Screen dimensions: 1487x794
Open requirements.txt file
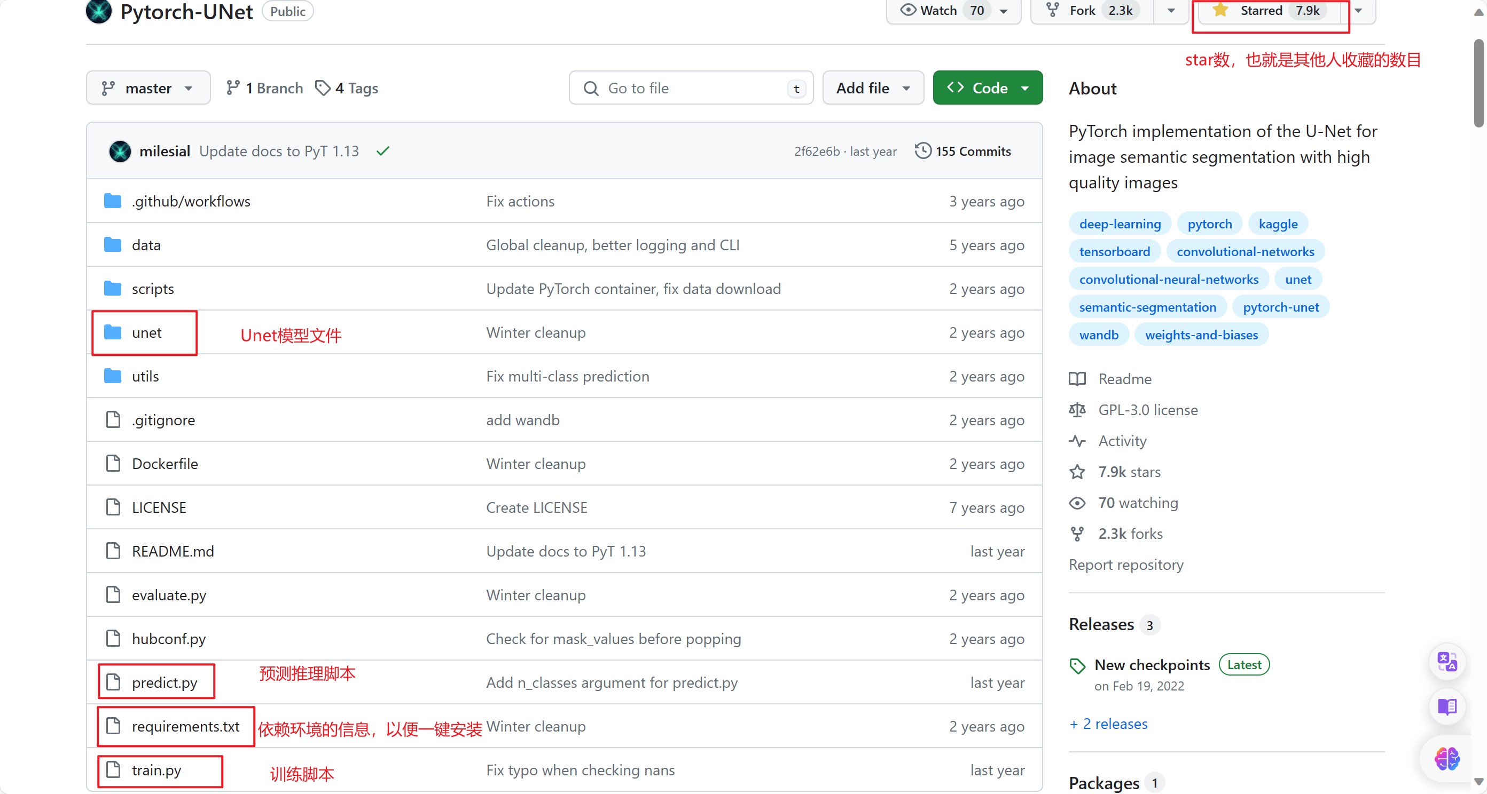[x=185, y=727]
